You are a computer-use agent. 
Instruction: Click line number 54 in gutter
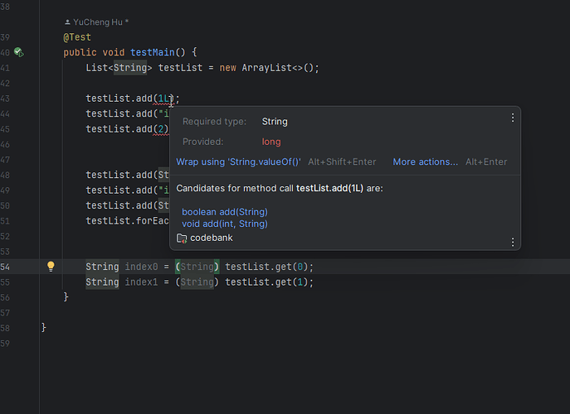click(5, 267)
